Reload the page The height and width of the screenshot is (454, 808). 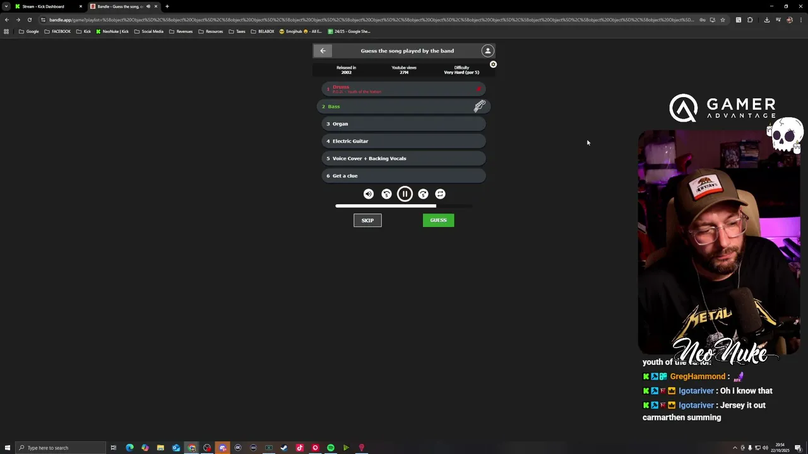[x=29, y=20]
